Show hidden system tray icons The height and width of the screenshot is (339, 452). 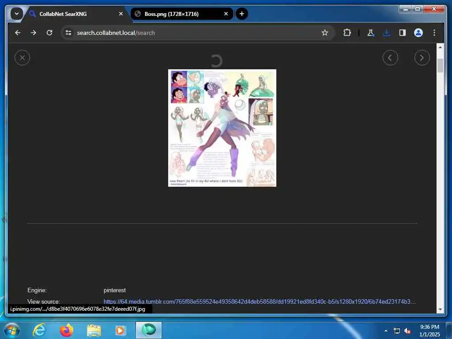386,331
